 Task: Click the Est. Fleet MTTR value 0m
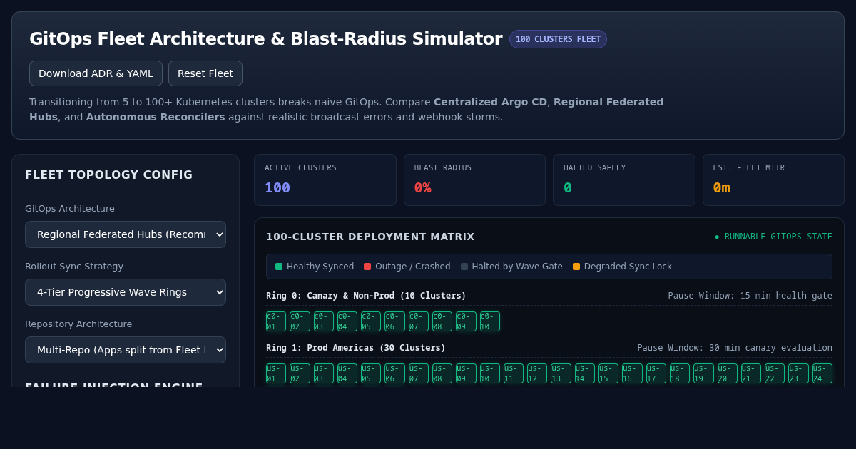click(x=721, y=187)
